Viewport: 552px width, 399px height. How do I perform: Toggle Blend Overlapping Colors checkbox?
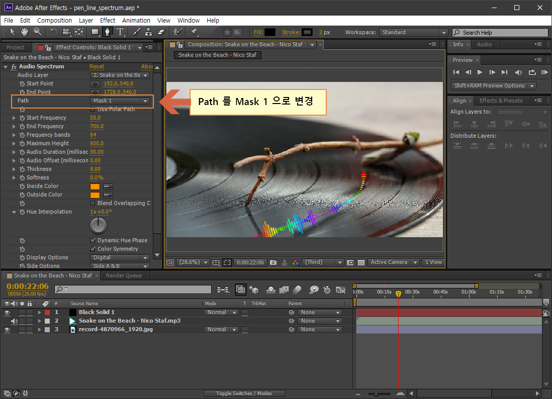point(93,204)
